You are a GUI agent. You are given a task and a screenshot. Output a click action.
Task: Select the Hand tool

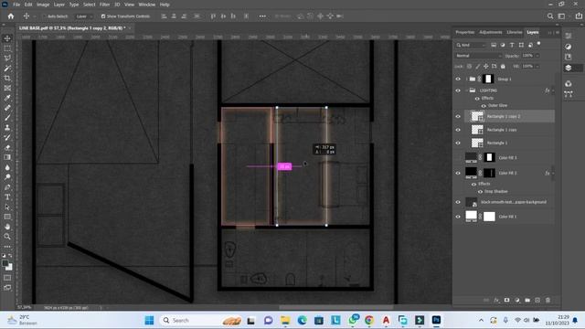pyautogui.click(x=7, y=227)
